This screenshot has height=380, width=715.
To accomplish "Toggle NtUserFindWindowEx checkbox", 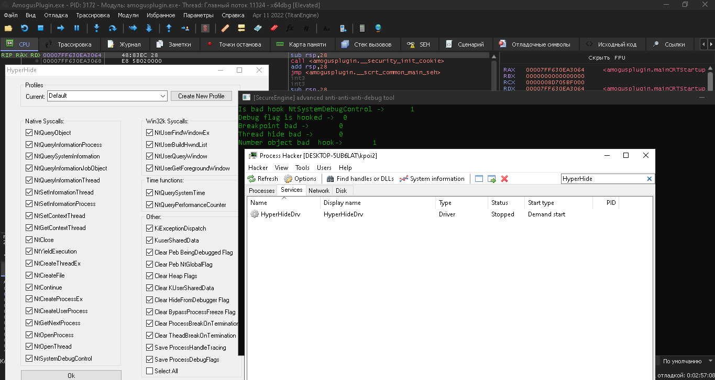I will tap(149, 133).
